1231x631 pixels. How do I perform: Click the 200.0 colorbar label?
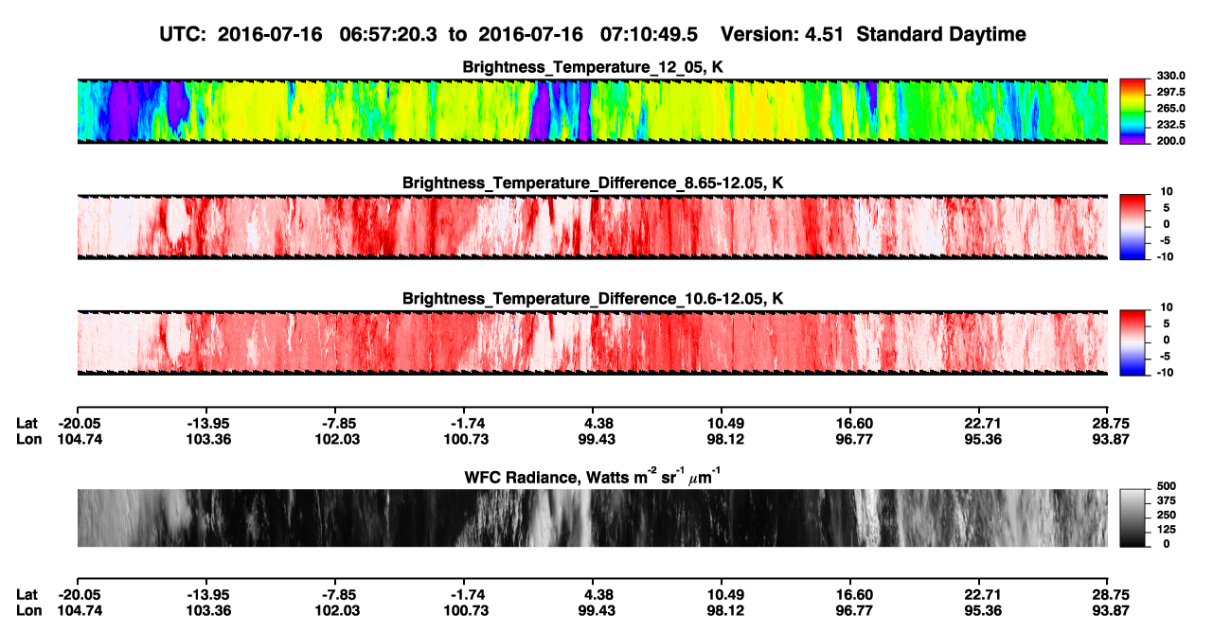click(1171, 141)
